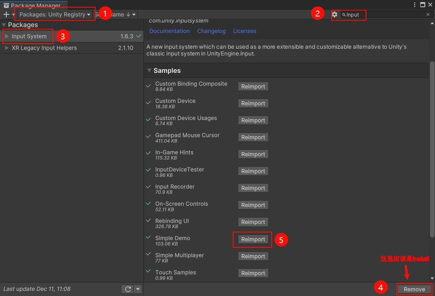Click the In-Game Hints sample name
This screenshot has height=296, width=435.
(x=174, y=152)
